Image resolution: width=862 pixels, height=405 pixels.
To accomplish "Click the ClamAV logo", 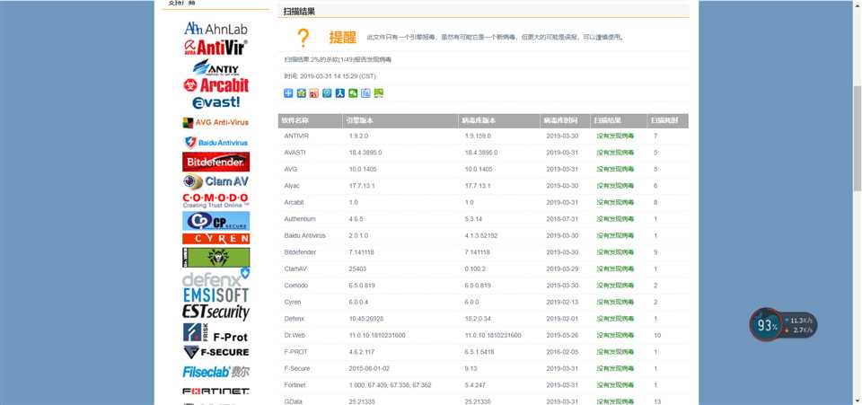I will point(216,181).
